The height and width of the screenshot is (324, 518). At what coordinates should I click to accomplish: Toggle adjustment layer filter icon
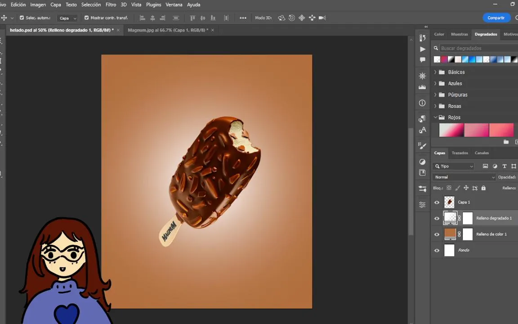495,166
